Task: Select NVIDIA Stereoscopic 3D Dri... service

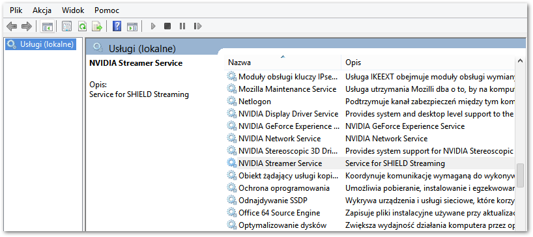Action: point(288,151)
